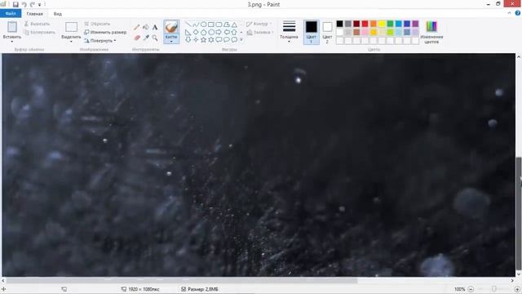The image size is (522, 294).
Task: Choose the Rectangle shape
Action: point(211,24)
